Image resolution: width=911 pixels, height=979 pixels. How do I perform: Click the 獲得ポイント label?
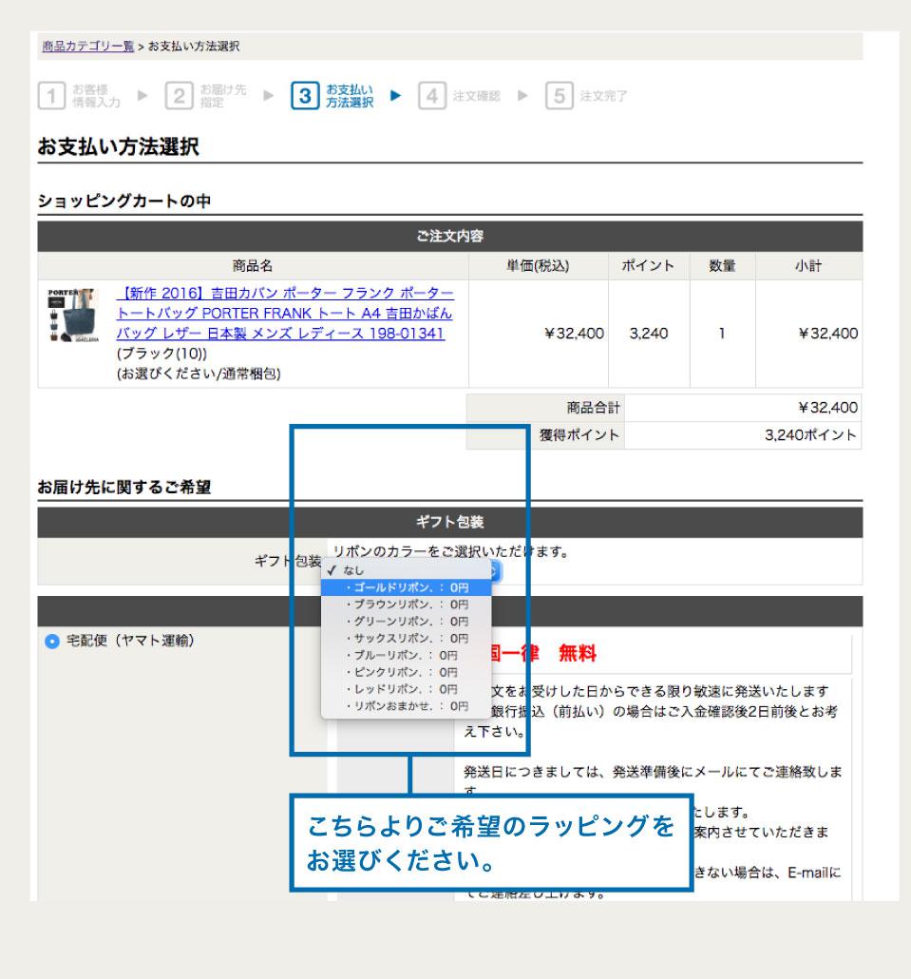tap(579, 435)
